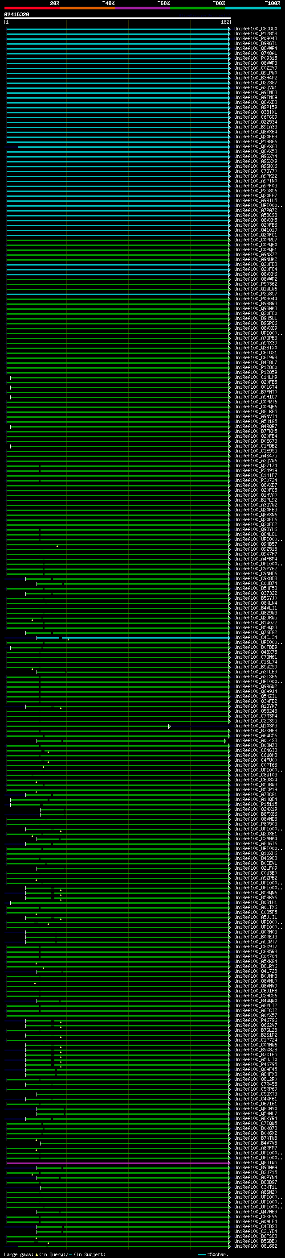Screen dimensions: 285x1258
Task: Select the UniRef100_Q76EG2 label
Action: pyautogui.click(x=256, y=632)
